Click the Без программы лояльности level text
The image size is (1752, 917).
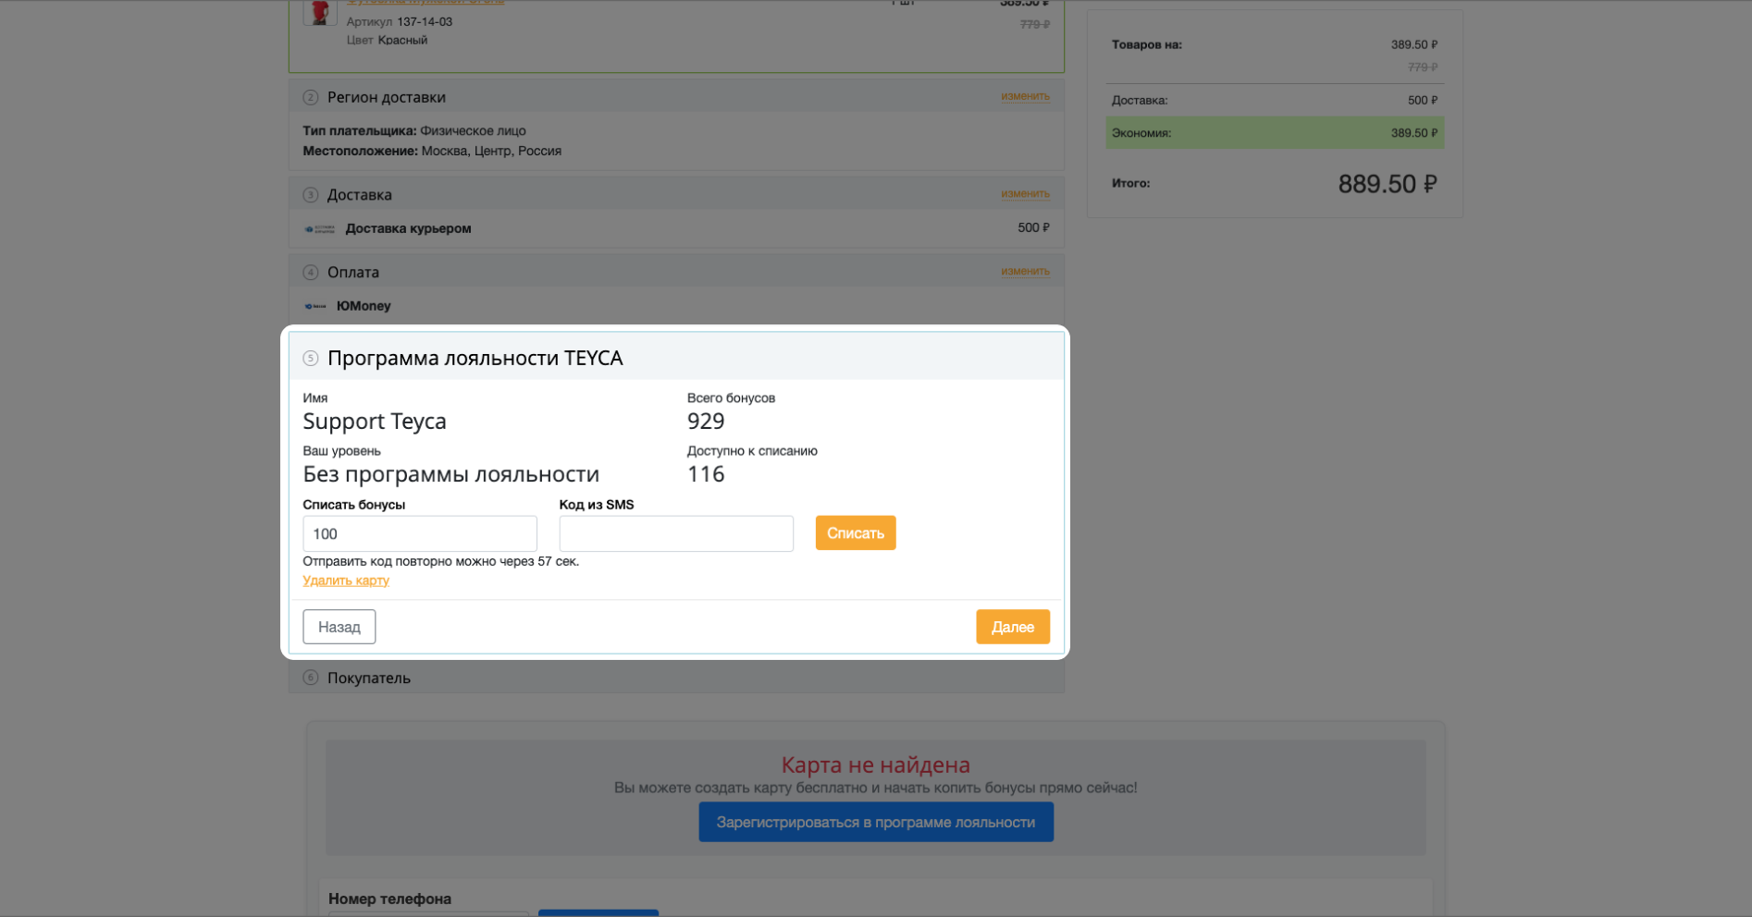[x=451, y=474]
